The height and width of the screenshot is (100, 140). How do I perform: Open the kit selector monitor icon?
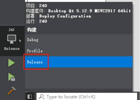[12, 39]
